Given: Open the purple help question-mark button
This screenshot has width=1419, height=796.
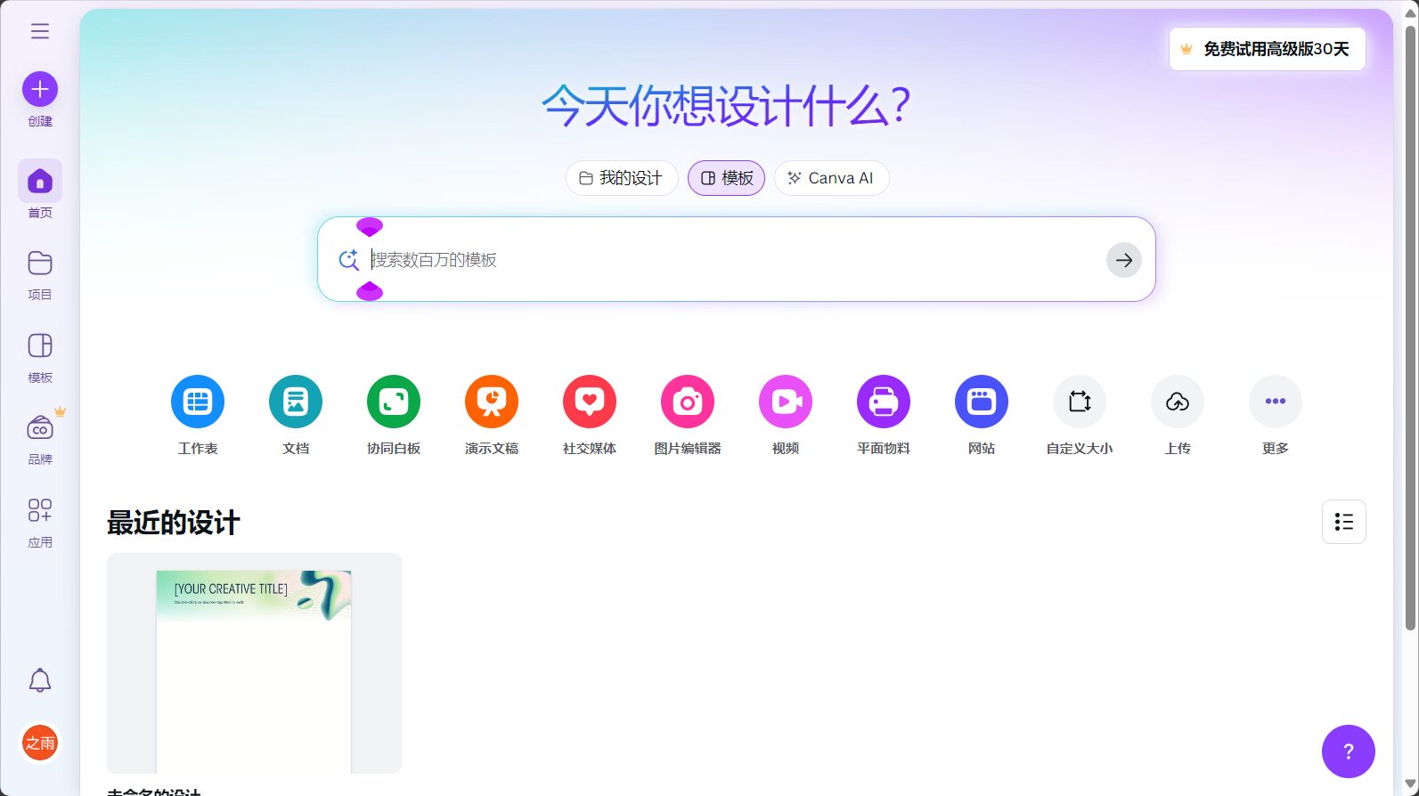Looking at the screenshot, I should 1349,751.
